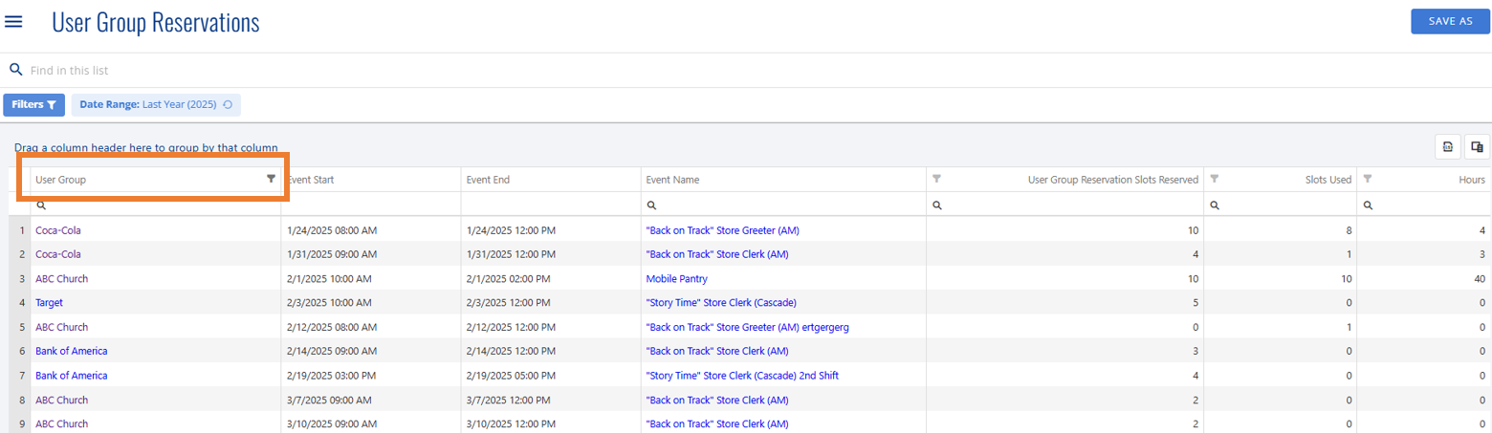The image size is (1492, 433).
Task: Select the Slots Used value 8
Action: coord(1281,230)
